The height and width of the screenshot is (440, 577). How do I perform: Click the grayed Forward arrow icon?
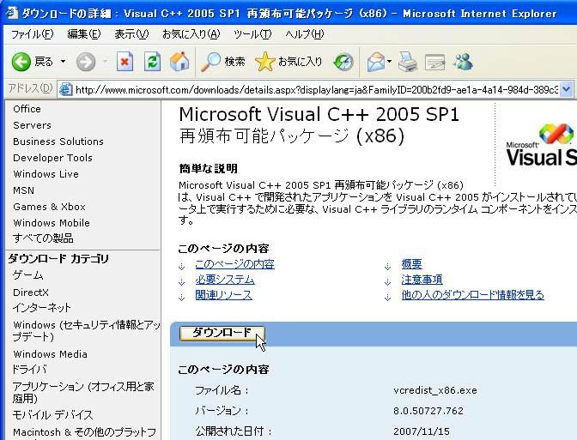(86, 62)
